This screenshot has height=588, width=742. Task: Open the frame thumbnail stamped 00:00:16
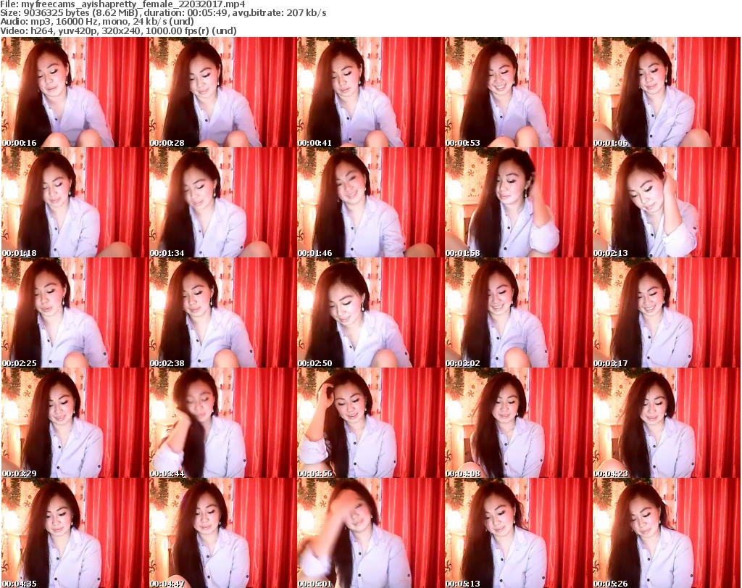[x=75, y=92]
